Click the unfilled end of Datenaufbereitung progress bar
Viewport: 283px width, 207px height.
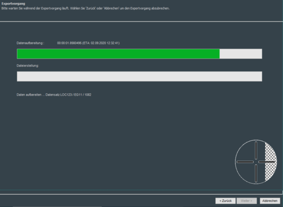pyautogui.click(x=241, y=54)
